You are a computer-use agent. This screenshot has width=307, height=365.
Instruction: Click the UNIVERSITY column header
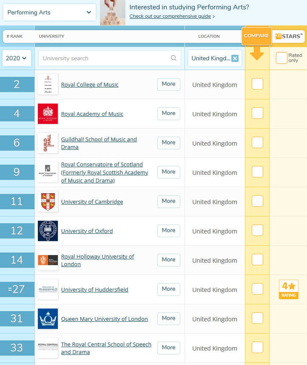[51, 36]
